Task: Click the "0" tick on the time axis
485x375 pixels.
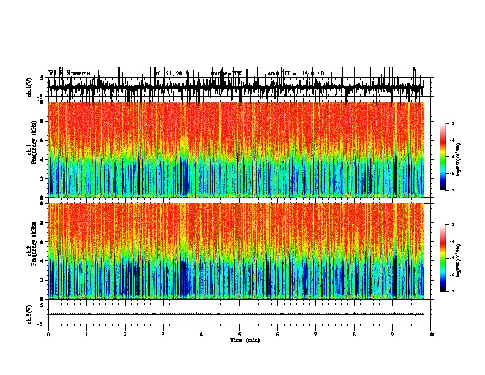Action: 48,335
